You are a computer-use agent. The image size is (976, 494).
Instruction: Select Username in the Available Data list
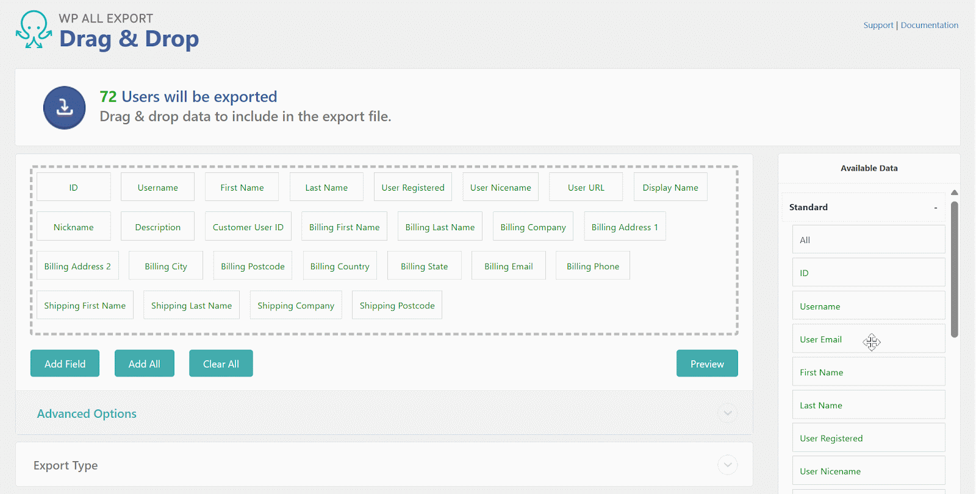pos(869,305)
